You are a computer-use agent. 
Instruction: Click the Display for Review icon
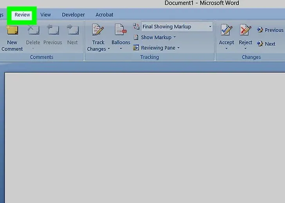coord(136,27)
